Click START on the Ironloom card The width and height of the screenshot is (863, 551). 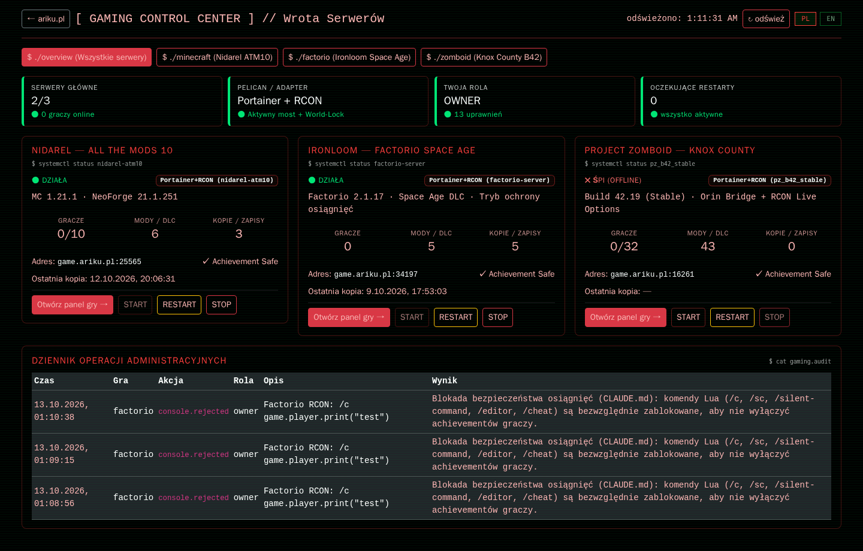pos(412,317)
